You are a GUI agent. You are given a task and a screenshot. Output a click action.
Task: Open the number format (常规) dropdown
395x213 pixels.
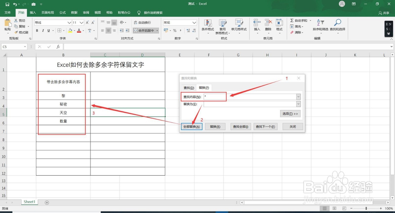194,22
